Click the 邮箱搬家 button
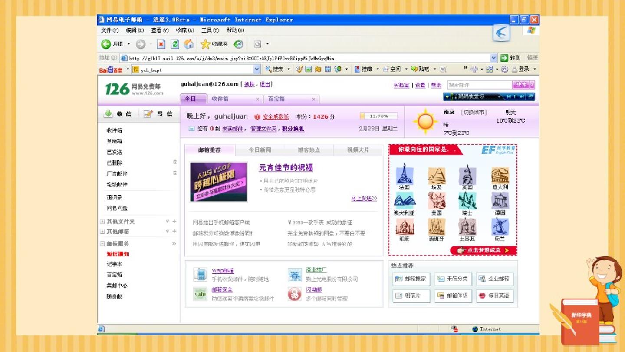Viewport: 625px width, 352px height. coord(411,279)
